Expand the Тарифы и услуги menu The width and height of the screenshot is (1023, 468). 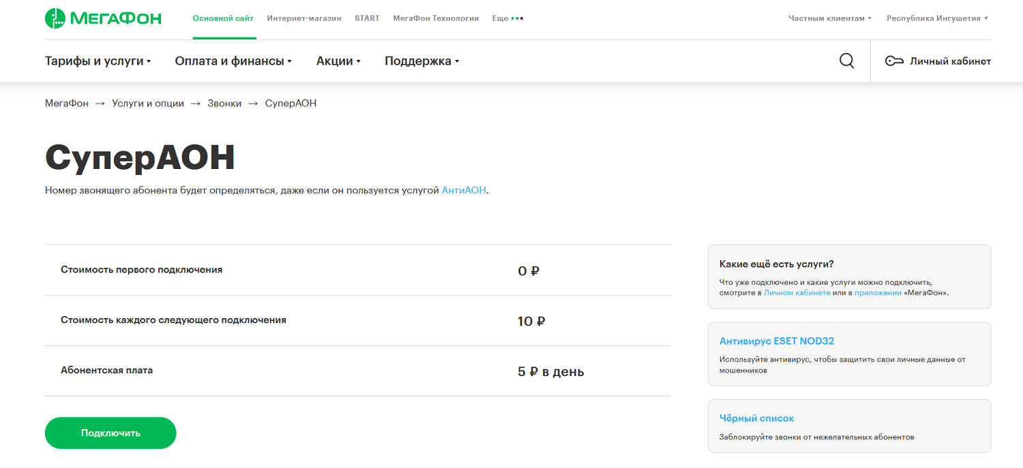click(x=98, y=61)
